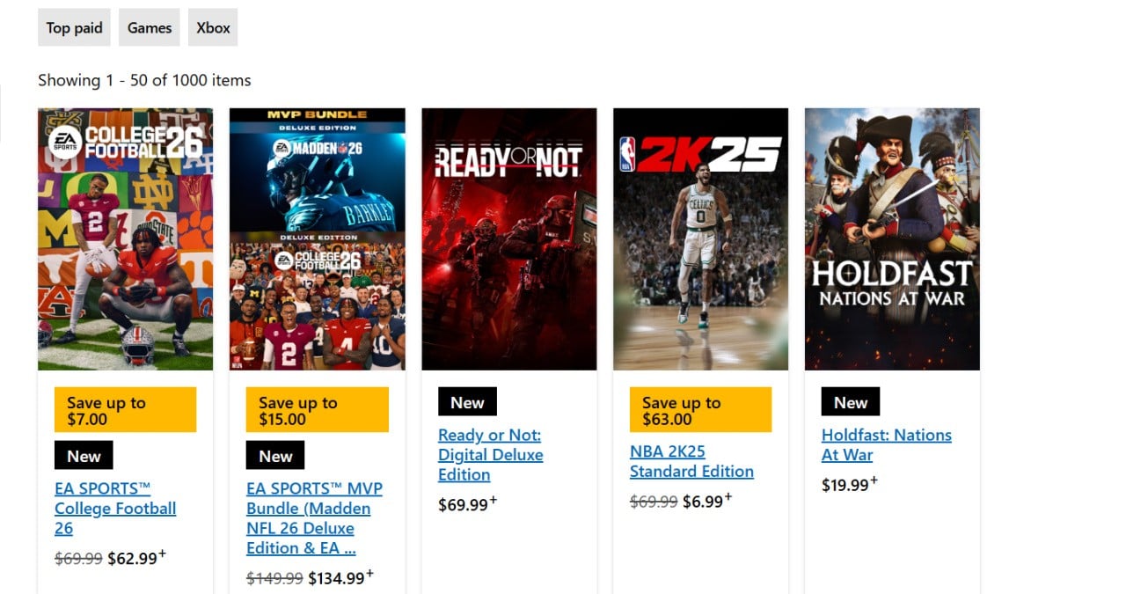Open EA SPORTS College Football 26 link
Screen dimensions: 1126x594
click(115, 509)
